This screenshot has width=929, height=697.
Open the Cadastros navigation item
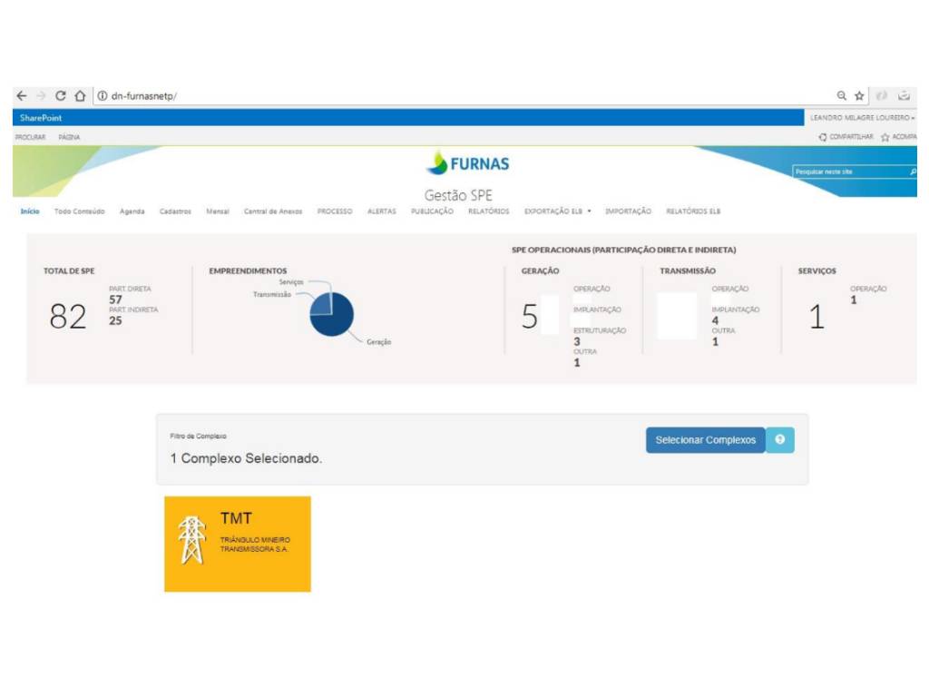click(175, 211)
